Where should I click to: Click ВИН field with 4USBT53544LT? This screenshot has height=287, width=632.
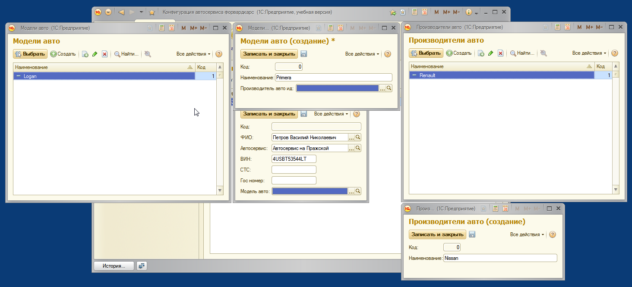pos(294,159)
